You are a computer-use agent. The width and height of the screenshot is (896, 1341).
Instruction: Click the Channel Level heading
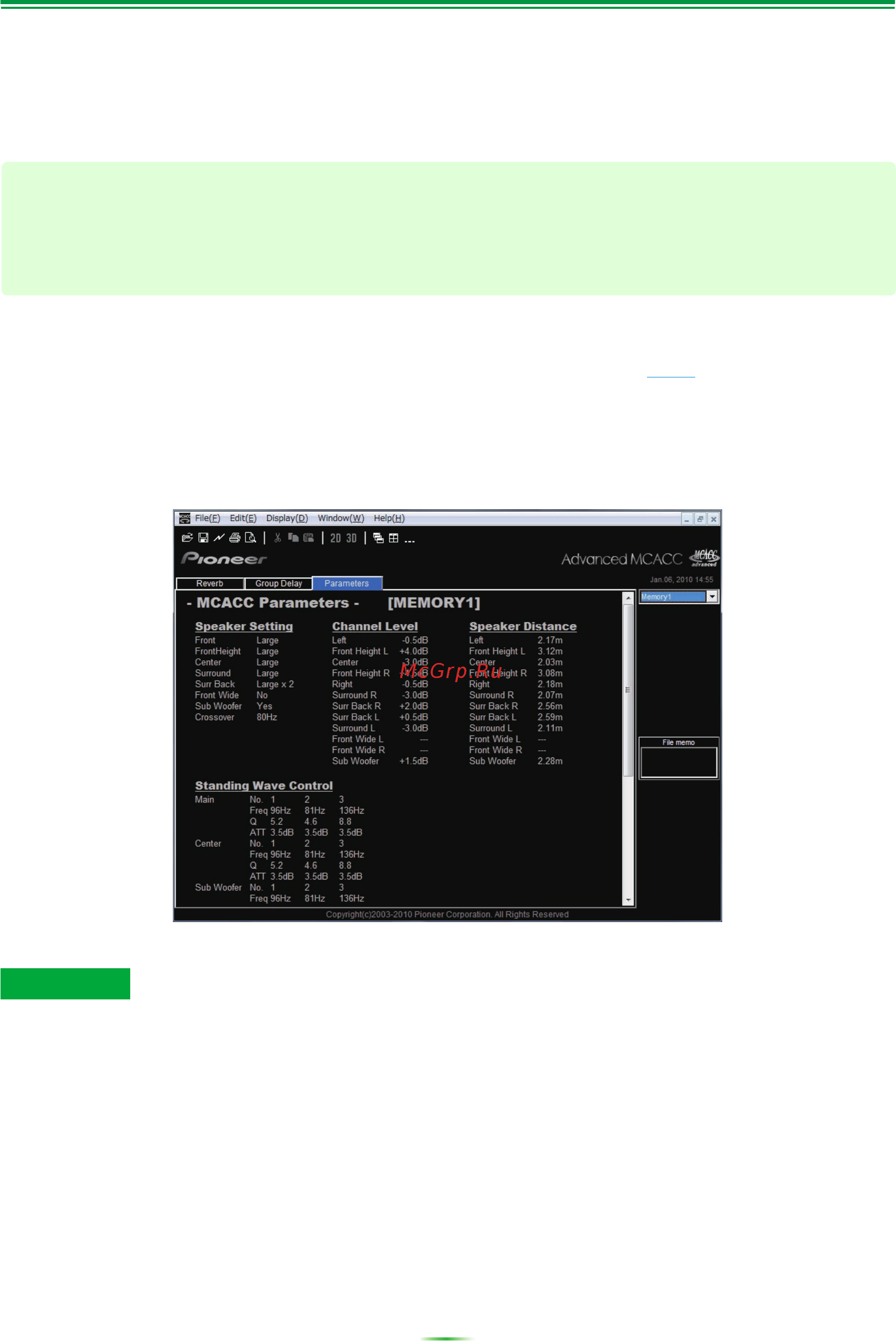pyautogui.click(x=375, y=626)
